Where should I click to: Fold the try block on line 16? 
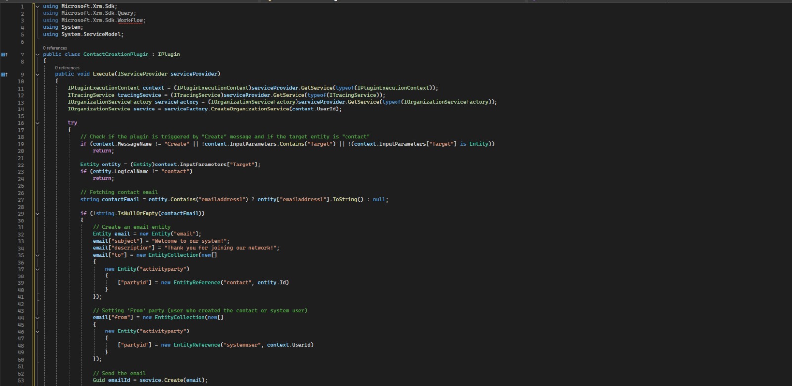tap(37, 123)
